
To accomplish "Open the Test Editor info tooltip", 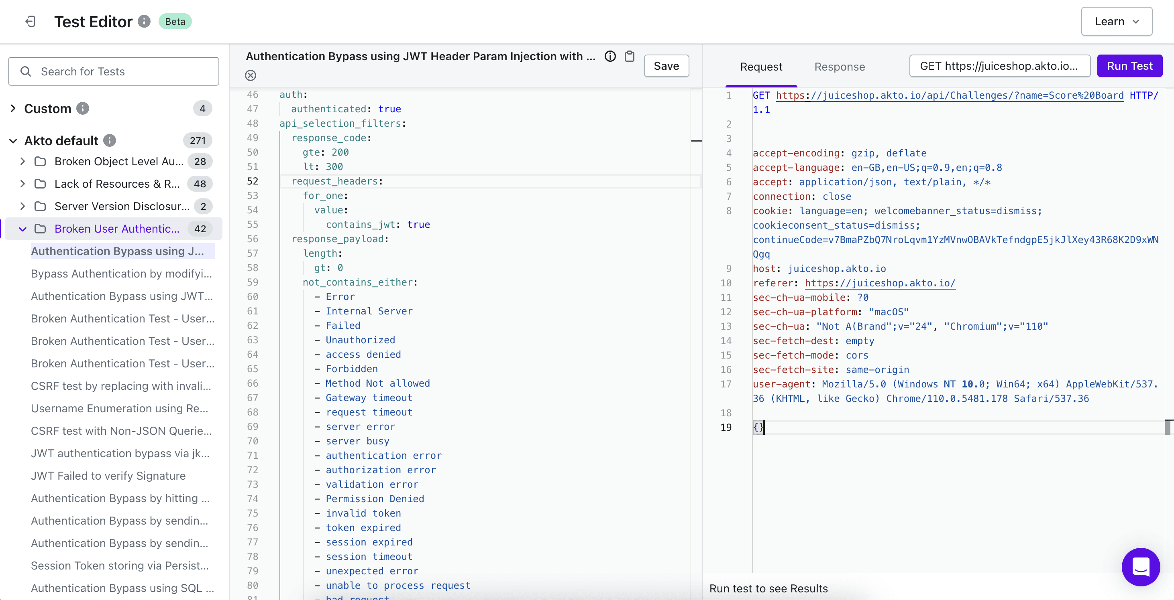I will [x=144, y=21].
